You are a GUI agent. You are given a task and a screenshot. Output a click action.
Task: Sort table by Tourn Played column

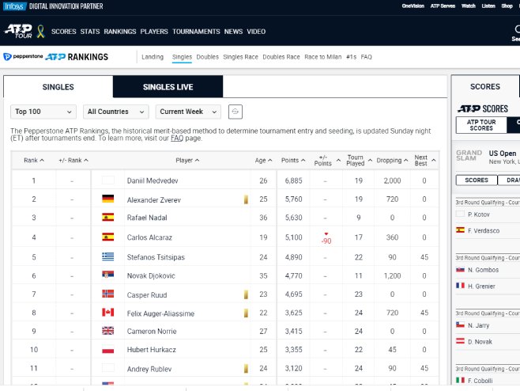coord(359,160)
